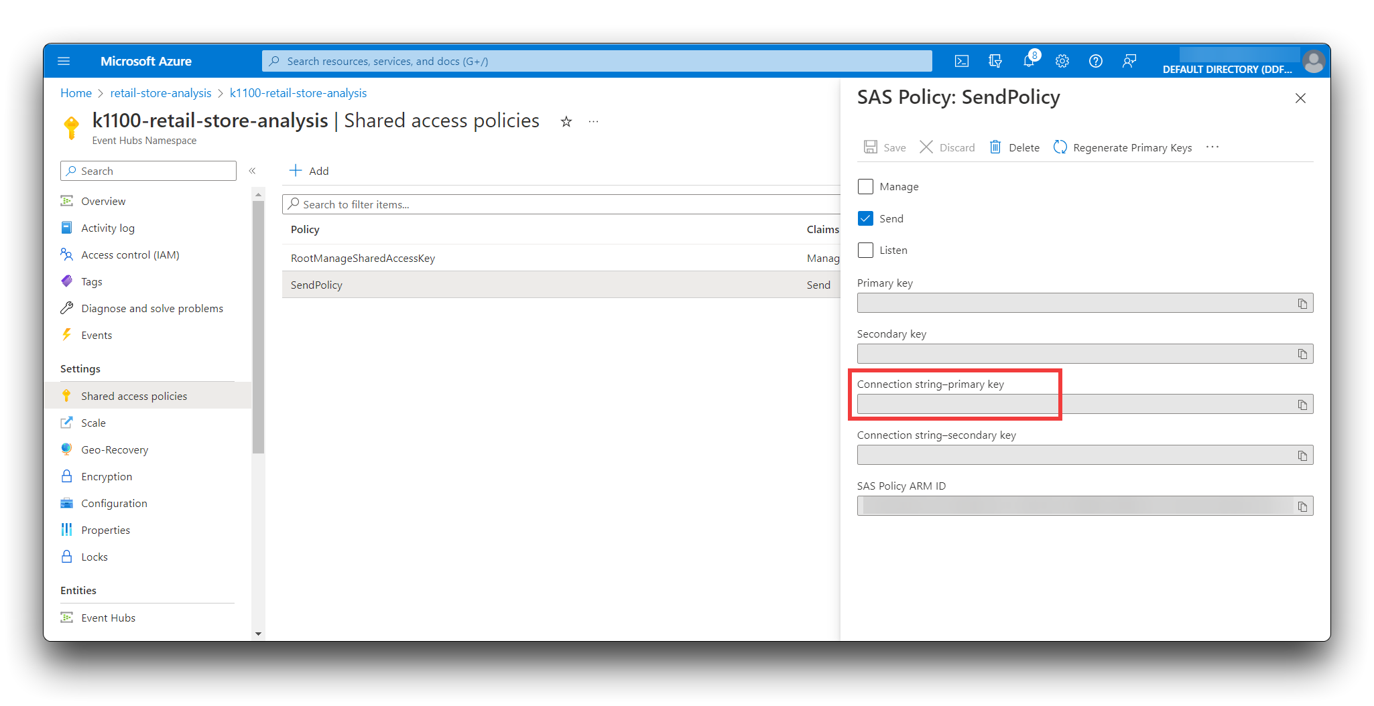This screenshot has height=706, width=1374.
Task: Sort by the Policy column header
Action: [x=305, y=229]
